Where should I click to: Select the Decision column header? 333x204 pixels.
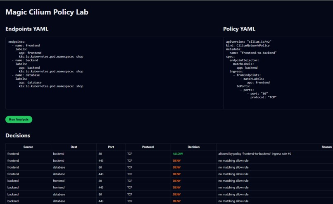[x=193, y=147]
